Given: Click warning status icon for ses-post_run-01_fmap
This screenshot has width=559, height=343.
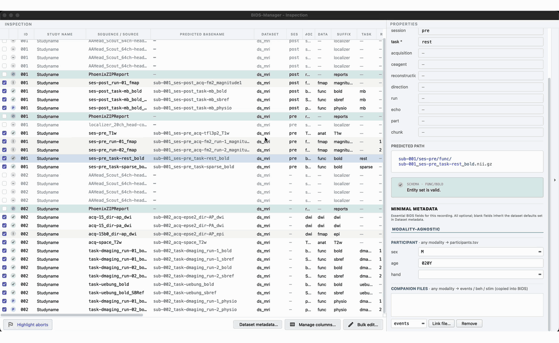Looking at the screenshot, I should coord(13,83).
